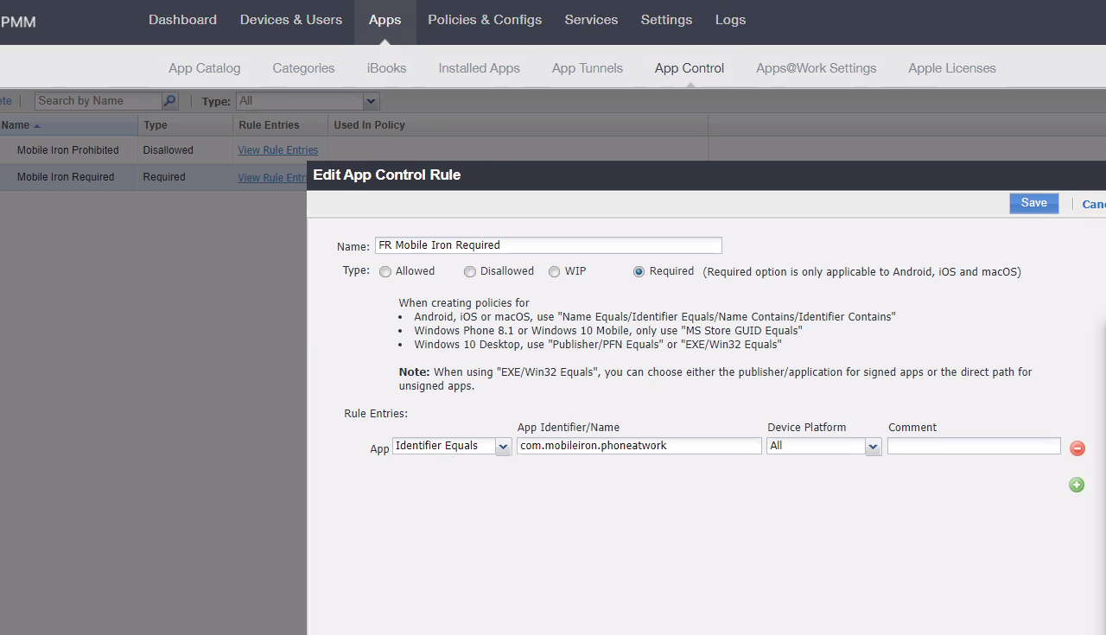The height and width of the screenshot is (635, 1106).
Task: Open the Installed Apps tab
Action: 479,67
